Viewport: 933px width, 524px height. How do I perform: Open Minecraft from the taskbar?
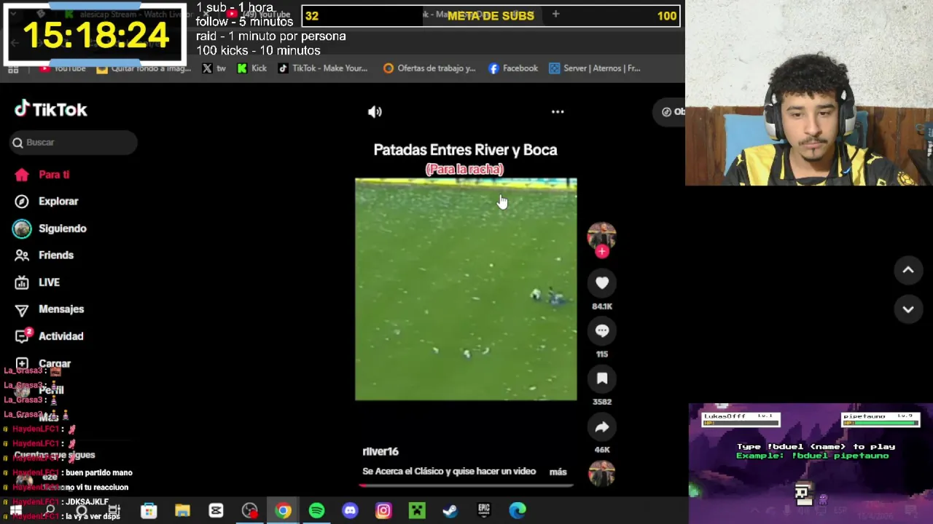pyautogui.click(x=417, y=511)
